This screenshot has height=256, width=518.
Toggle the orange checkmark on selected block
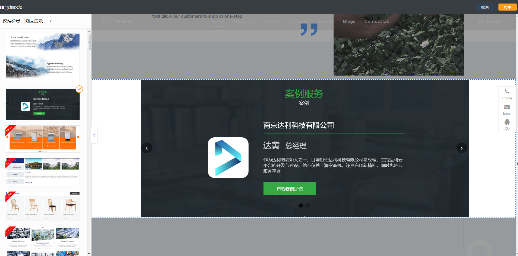click(x=79, y=89)
